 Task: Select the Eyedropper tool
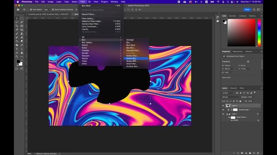[17, 30]
